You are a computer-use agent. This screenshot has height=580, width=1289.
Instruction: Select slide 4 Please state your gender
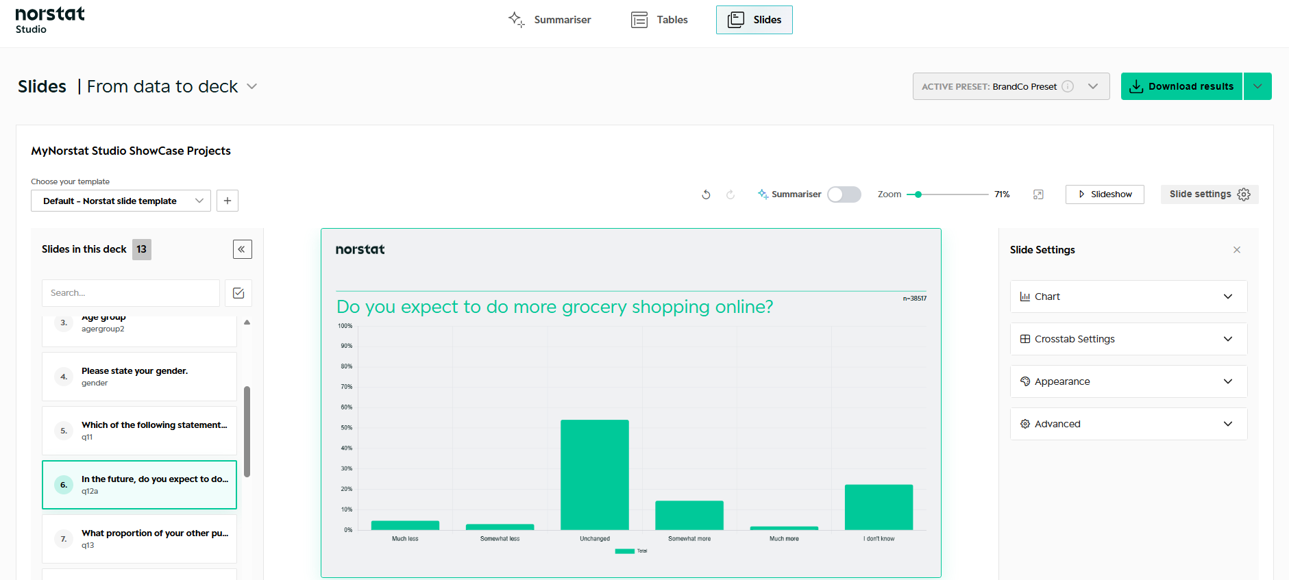[139, 377]
